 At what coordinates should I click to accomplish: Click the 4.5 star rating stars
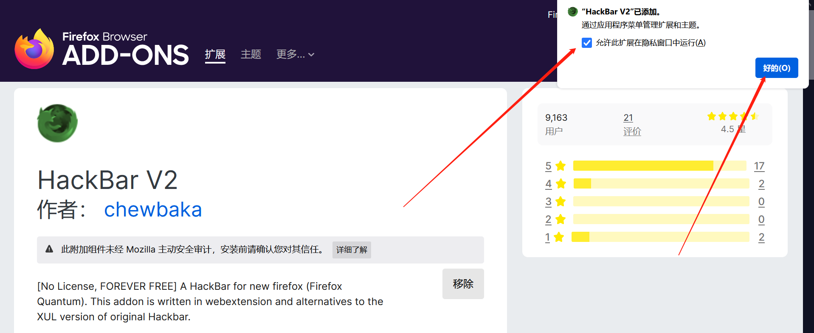733,116
